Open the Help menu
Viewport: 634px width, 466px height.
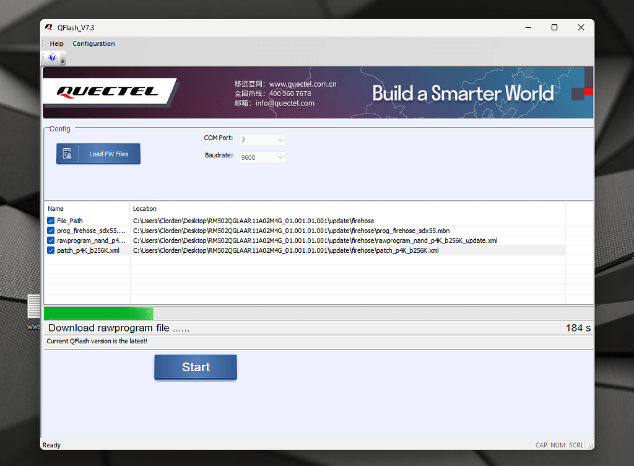point(56,43)
